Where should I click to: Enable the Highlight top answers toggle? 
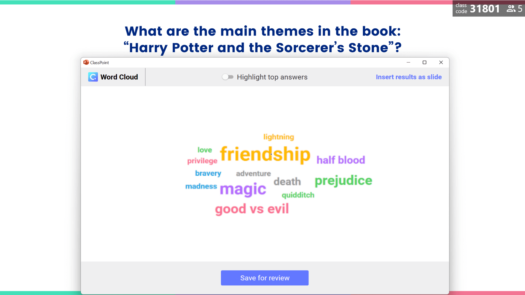[227, 77]
